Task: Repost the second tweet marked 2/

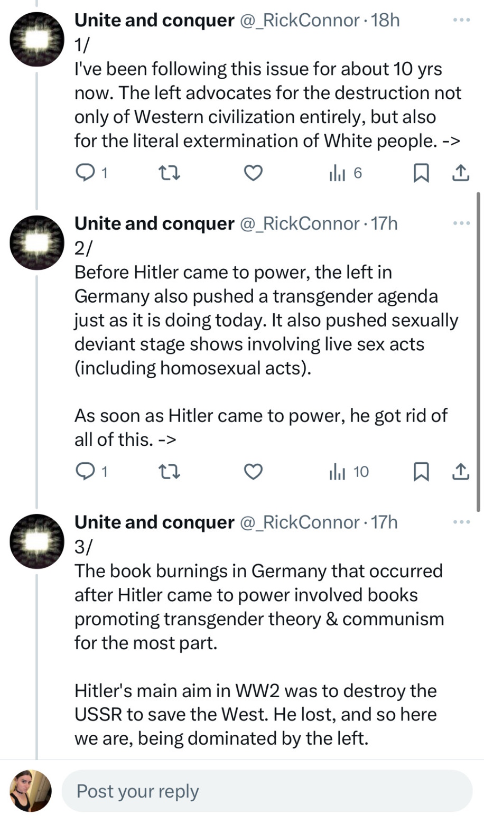Action: (x=170, y=472)
